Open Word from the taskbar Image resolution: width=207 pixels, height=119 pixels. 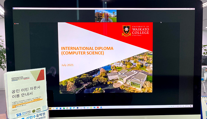60,108
